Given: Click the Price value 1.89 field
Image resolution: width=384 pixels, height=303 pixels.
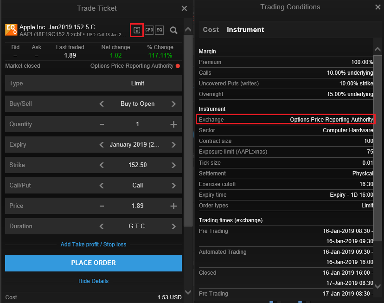Looking at the screenshot, I should click(x=138, y=206).
